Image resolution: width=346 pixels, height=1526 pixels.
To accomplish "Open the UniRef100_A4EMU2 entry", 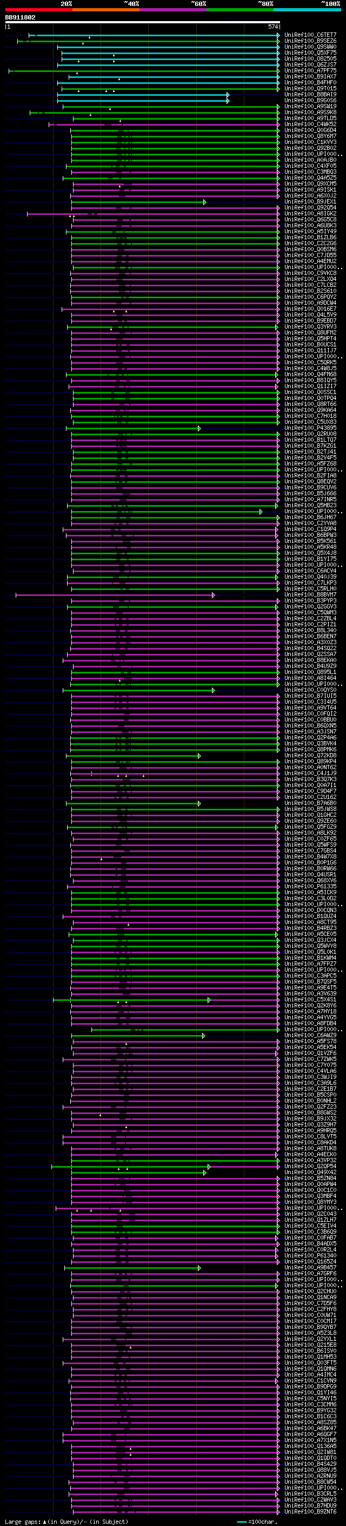I will coord(310,261).
